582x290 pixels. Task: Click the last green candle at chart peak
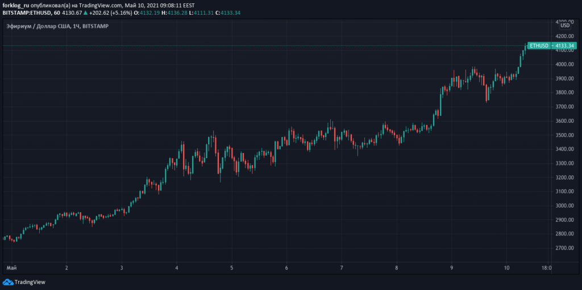point(525,50)
